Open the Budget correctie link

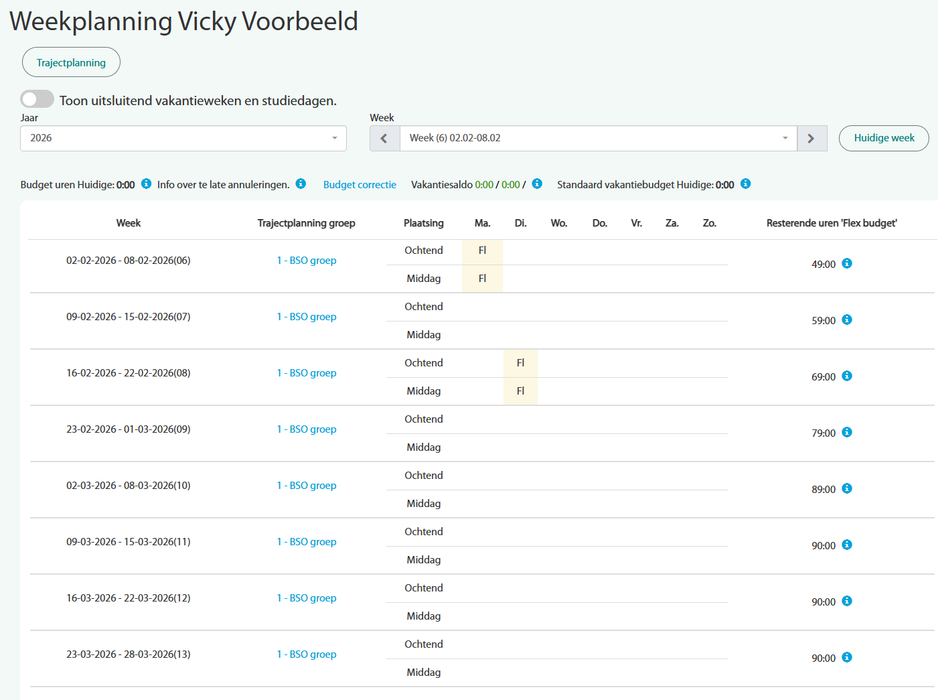pos(360,185)
